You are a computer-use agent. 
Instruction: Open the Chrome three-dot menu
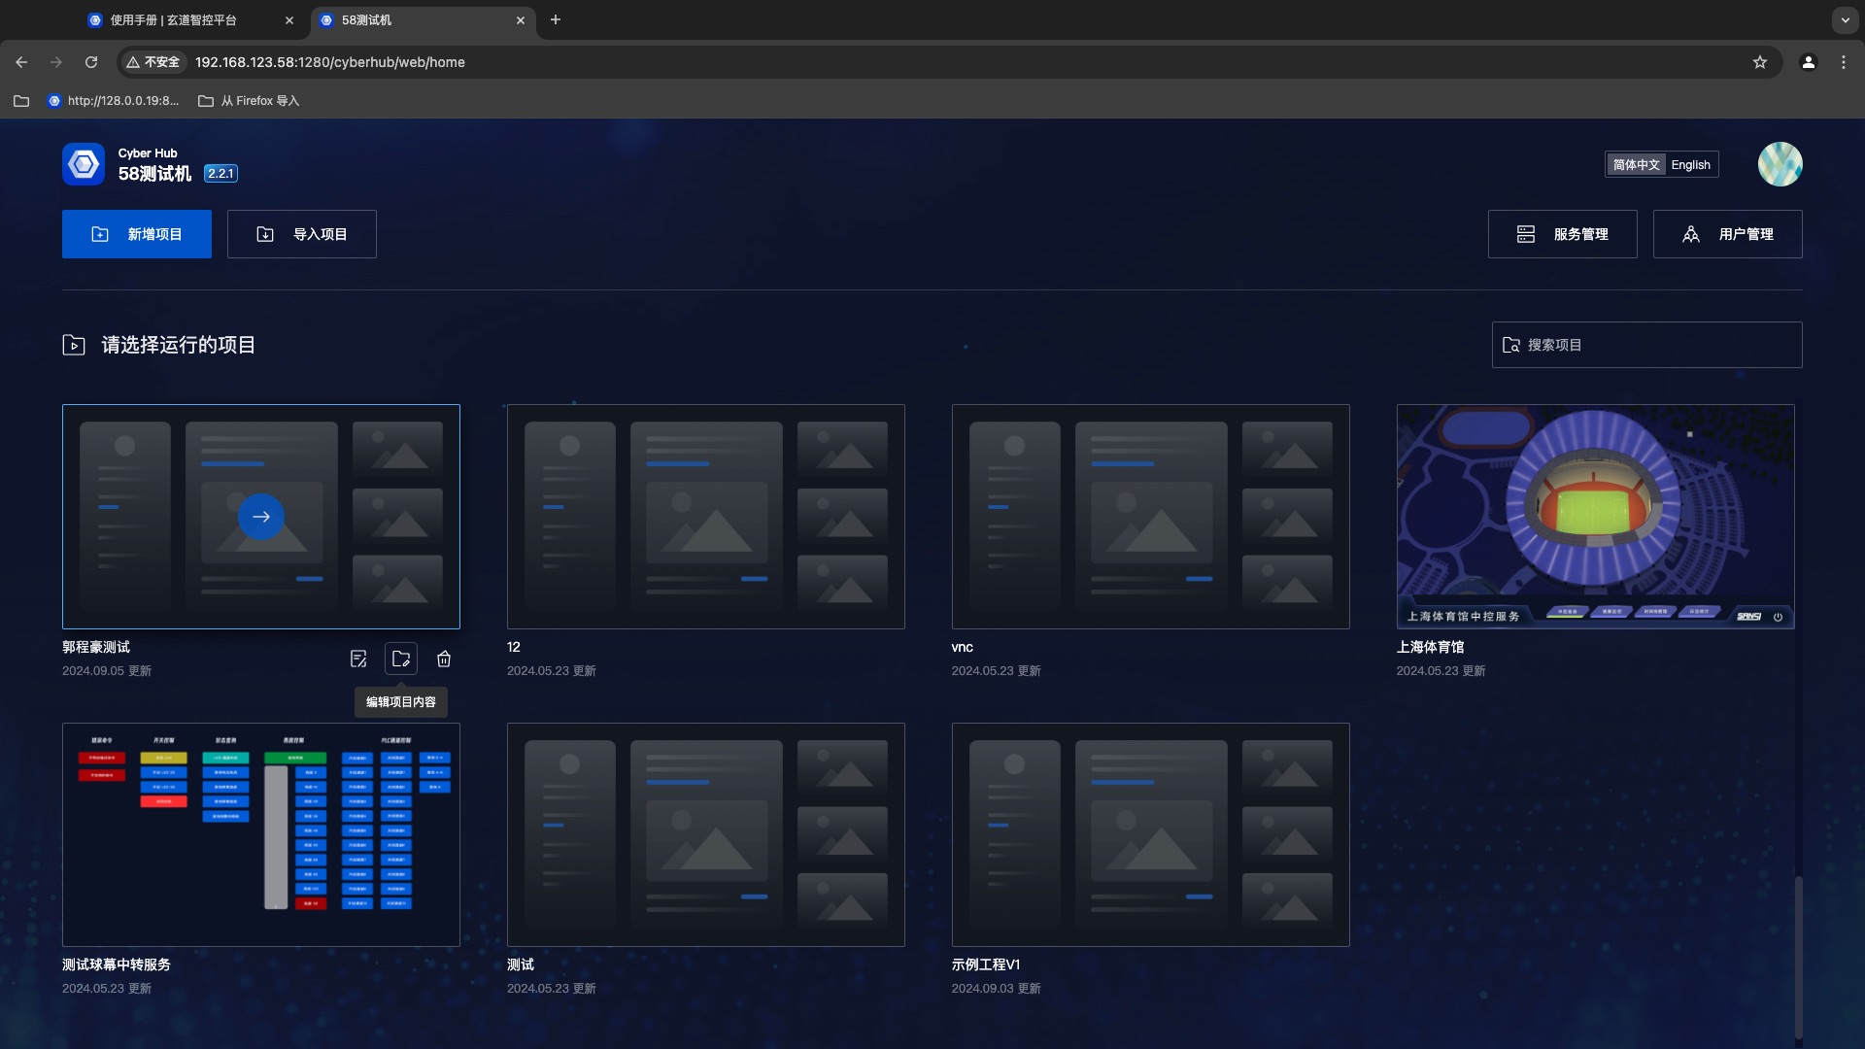coord(1844,62)
